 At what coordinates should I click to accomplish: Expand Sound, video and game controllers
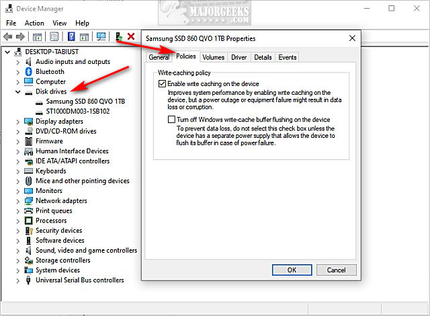click(18, 250)
